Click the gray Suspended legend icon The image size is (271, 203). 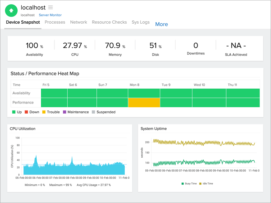(93, 112)
